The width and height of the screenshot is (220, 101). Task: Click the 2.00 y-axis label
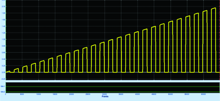point(3,6)
